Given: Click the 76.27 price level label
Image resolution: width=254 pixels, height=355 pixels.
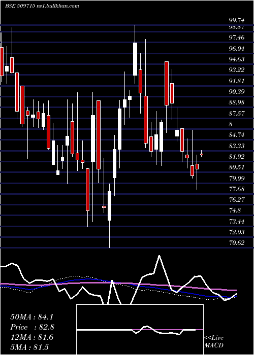Looking at the screenshot, I should [x=237, y=200].
